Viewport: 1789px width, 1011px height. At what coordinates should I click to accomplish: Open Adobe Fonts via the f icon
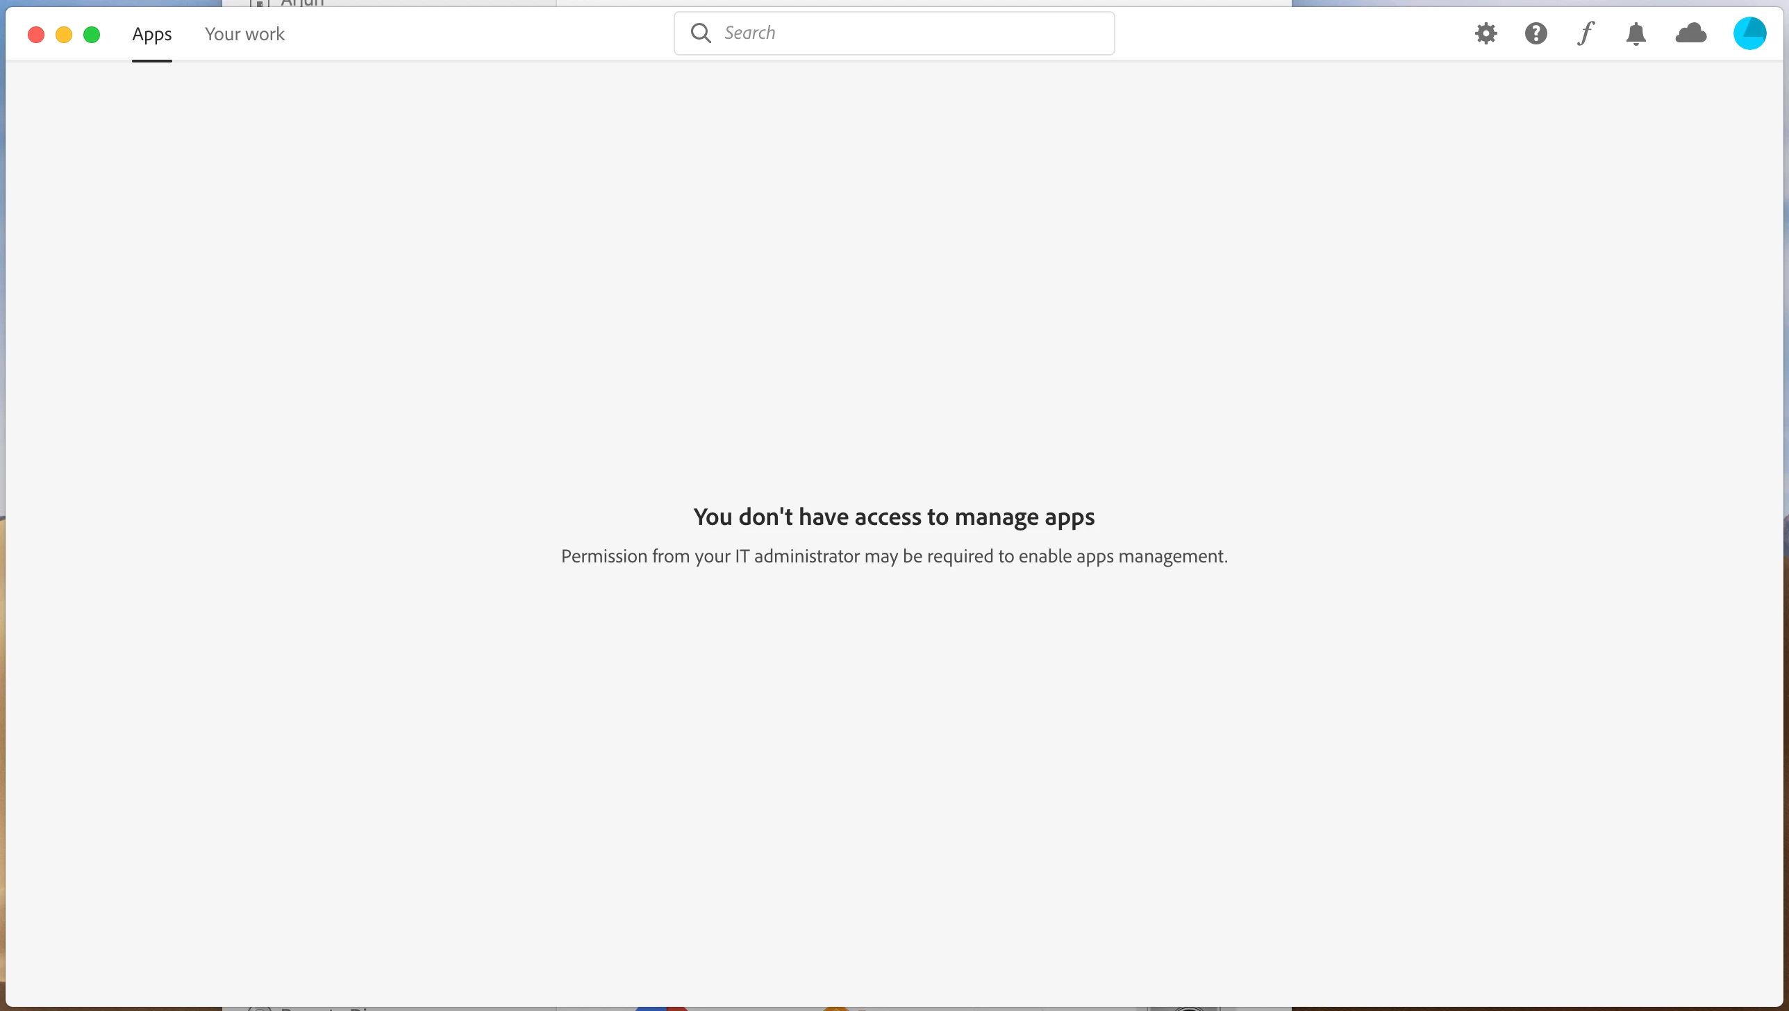tap(1586, 33)
